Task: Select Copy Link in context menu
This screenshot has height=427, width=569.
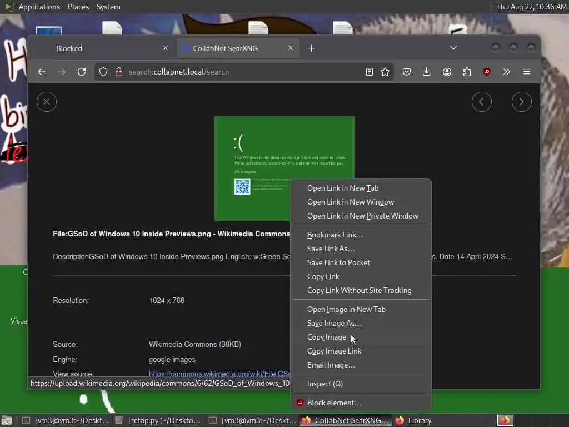Action: coord(361,277)
